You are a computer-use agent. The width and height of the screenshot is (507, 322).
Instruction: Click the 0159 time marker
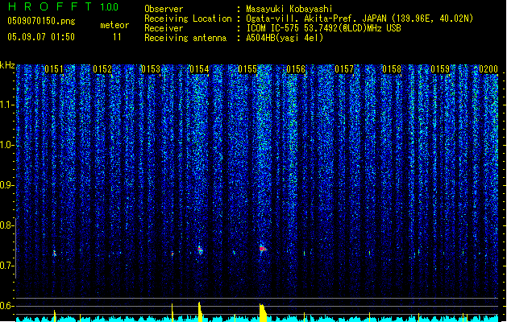[x=440, y=69]
